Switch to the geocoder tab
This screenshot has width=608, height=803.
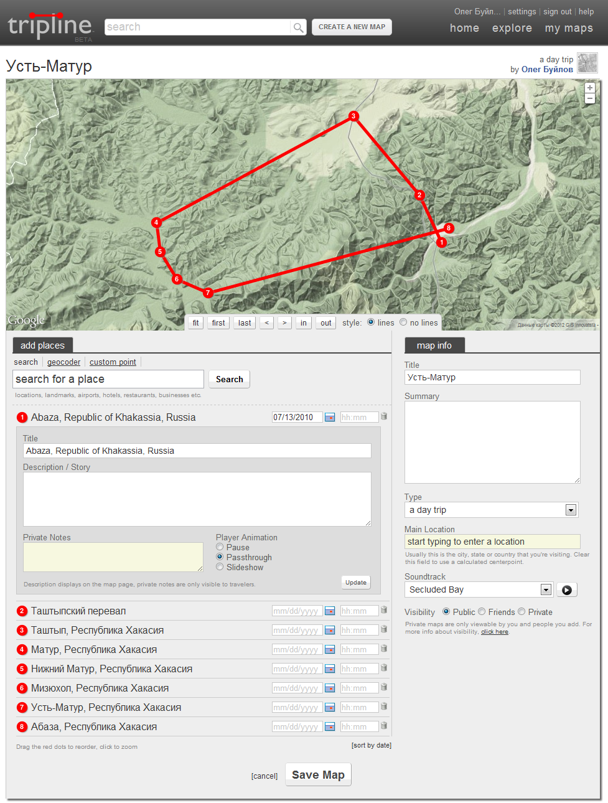[x=63, y=362]
